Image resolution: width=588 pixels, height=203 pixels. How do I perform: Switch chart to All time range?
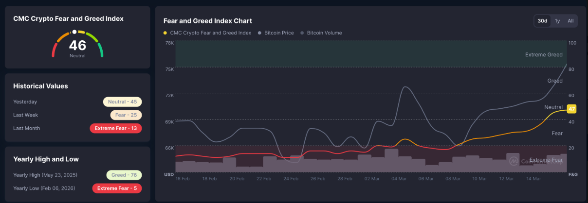coord(570,21)
